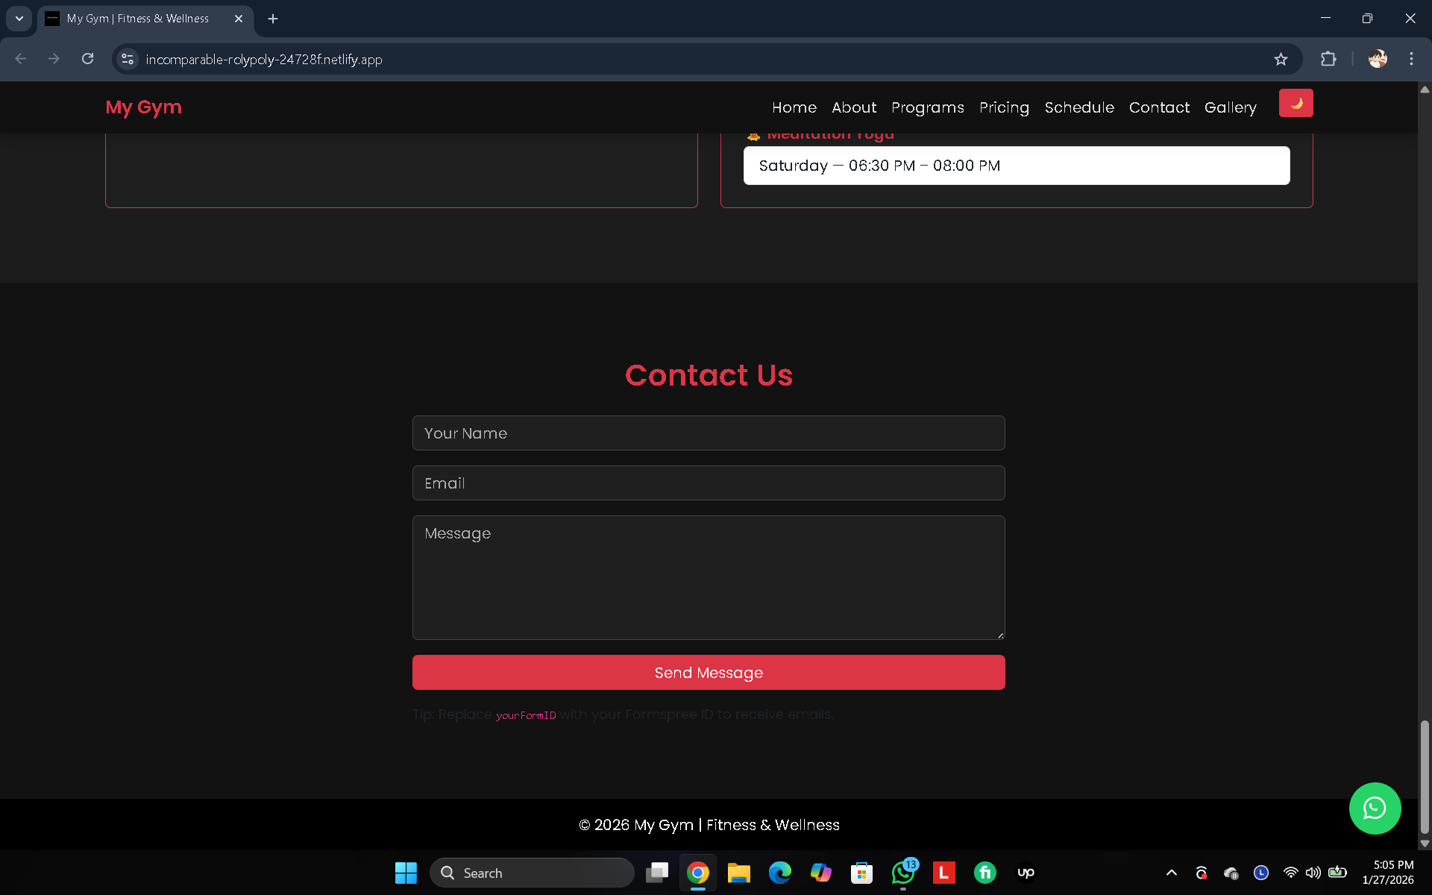Open the WhatsApp chat bubble on the webpage
The height and width of the screenshot is (895, 1432).
pos(1375,808)
